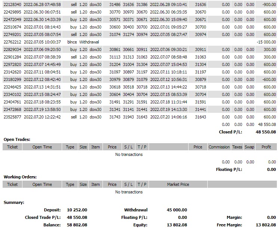Click the Taxes column header
Image resolution: width=278 pixels, height=229 pixels.
[x=237, y=147]
